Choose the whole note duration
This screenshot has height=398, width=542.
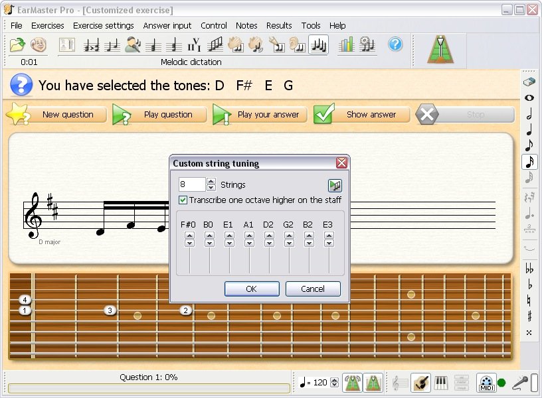point(529,98)
